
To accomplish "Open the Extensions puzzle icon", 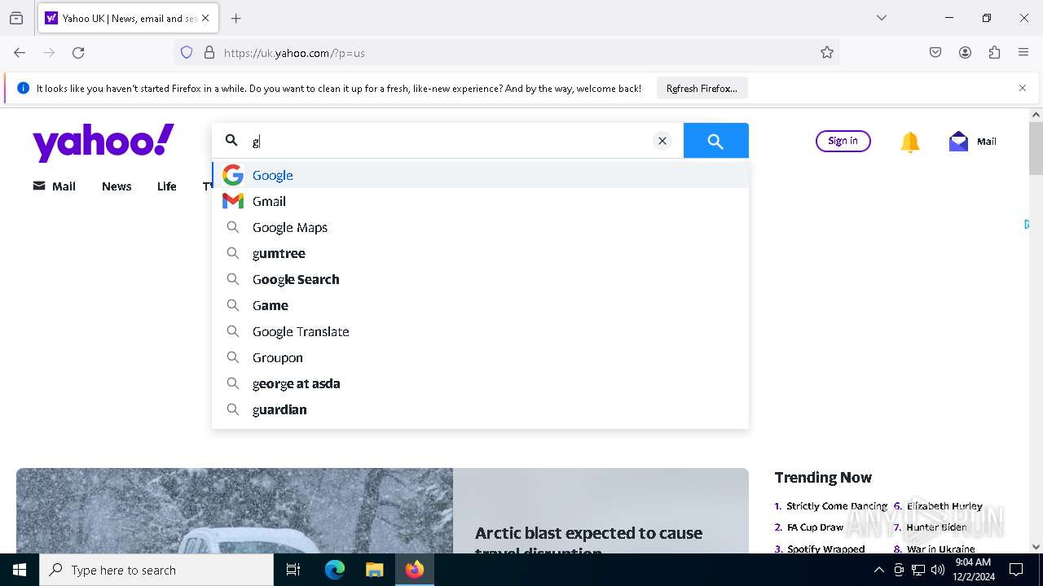I will point(994,53).
